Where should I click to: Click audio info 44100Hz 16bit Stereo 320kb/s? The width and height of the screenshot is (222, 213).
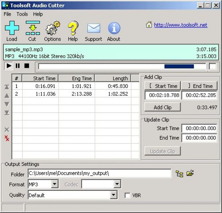[51, 56]
